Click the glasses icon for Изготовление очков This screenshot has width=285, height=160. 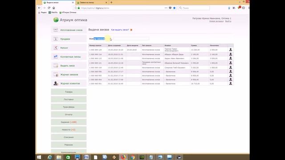56,30
